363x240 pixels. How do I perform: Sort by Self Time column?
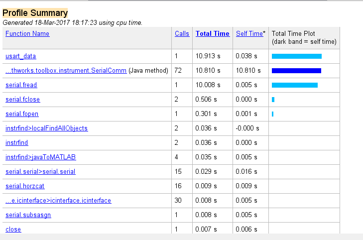249,34
